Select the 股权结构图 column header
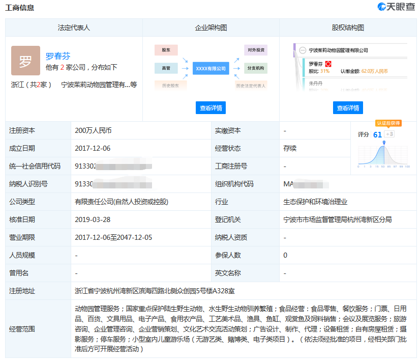 click(x=348, y=28)
